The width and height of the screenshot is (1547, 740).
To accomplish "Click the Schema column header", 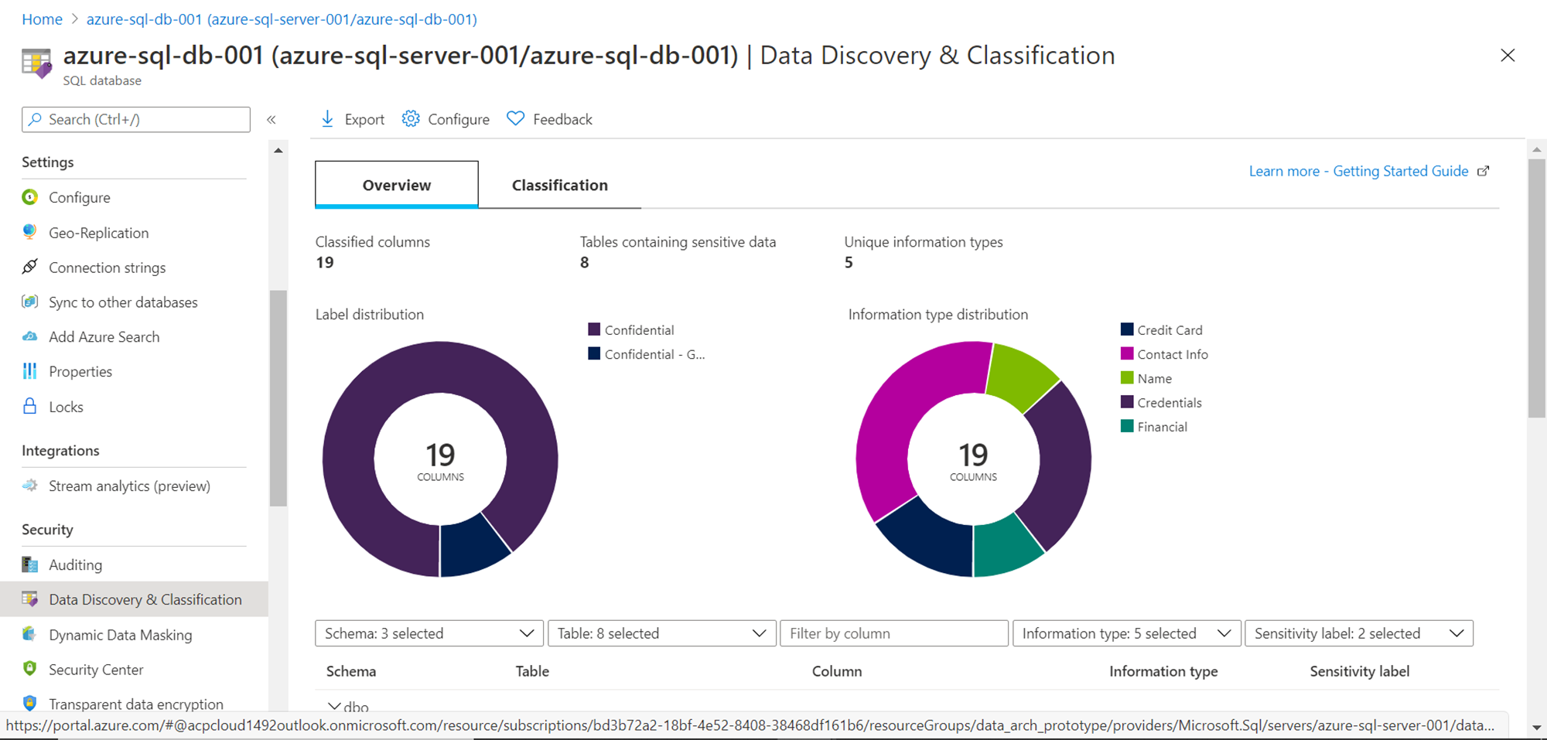I will point(351,671).
